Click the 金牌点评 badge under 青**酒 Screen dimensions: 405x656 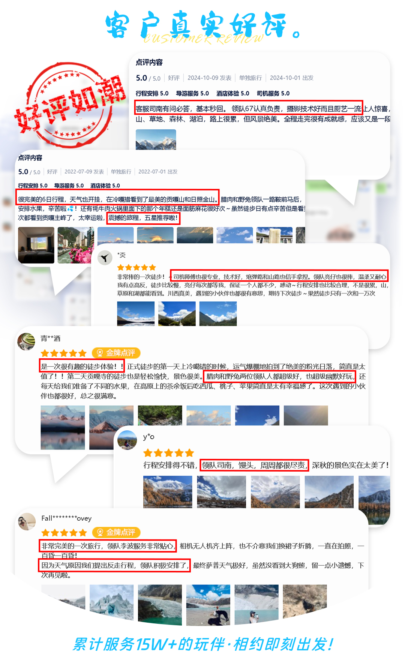pyautogui.click(x=116, y=353)
